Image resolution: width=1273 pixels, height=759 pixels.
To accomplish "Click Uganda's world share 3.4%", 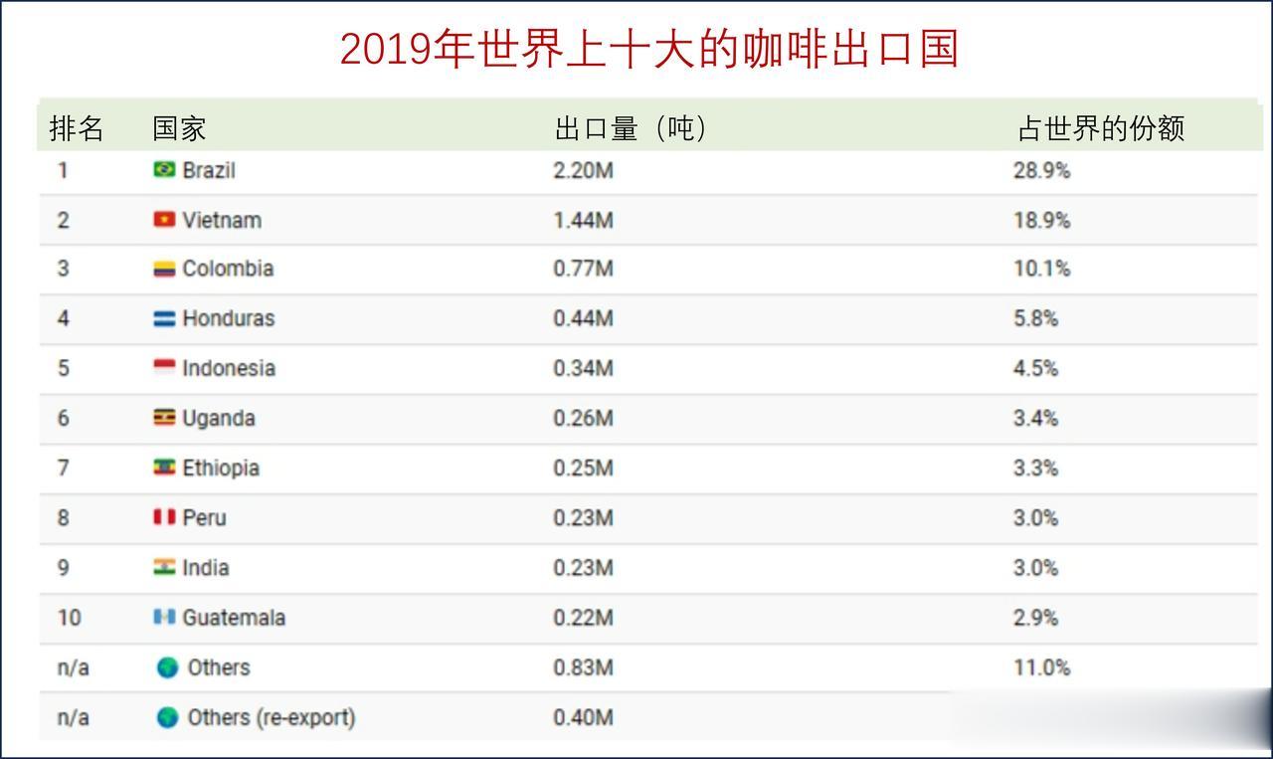I will (x=1035, y=418).
